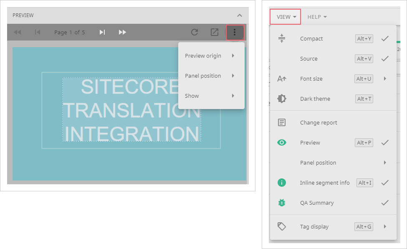The height and width of the screenshot is (249, 407).
Task: Click the Dark theme brightness icon
Action: 282,99
